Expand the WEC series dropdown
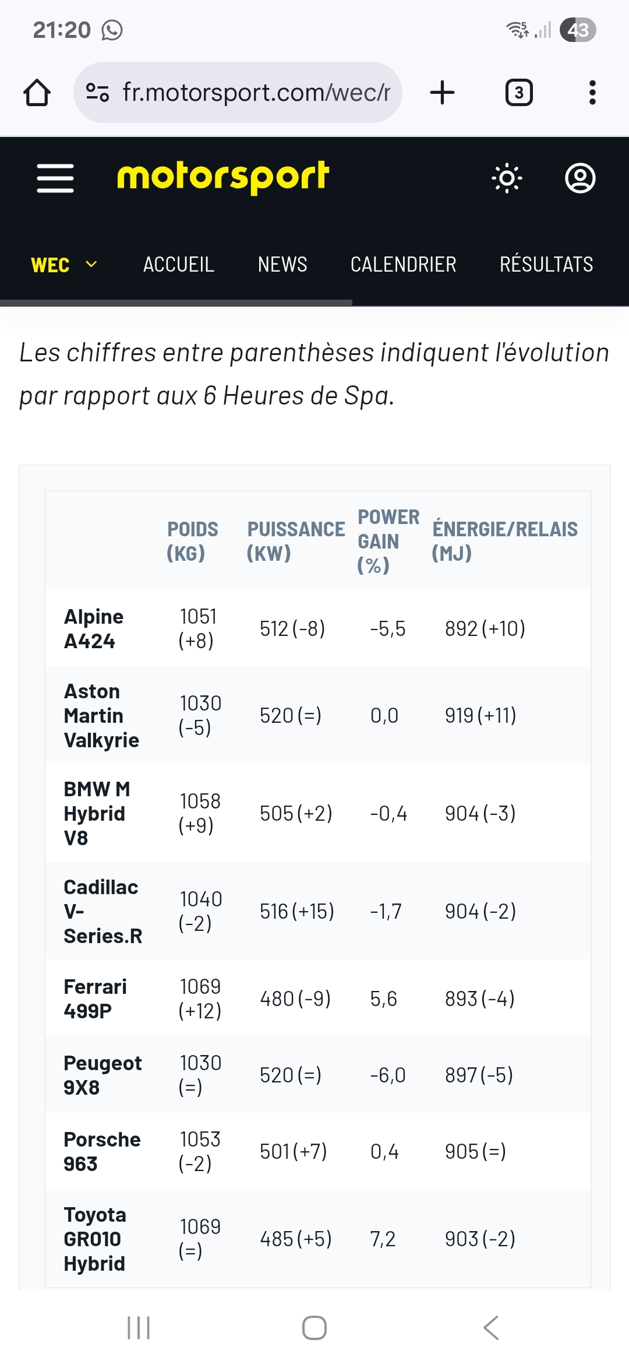Image resolution: width=629 pixels, height=1364 pixels. pos(64,265)
